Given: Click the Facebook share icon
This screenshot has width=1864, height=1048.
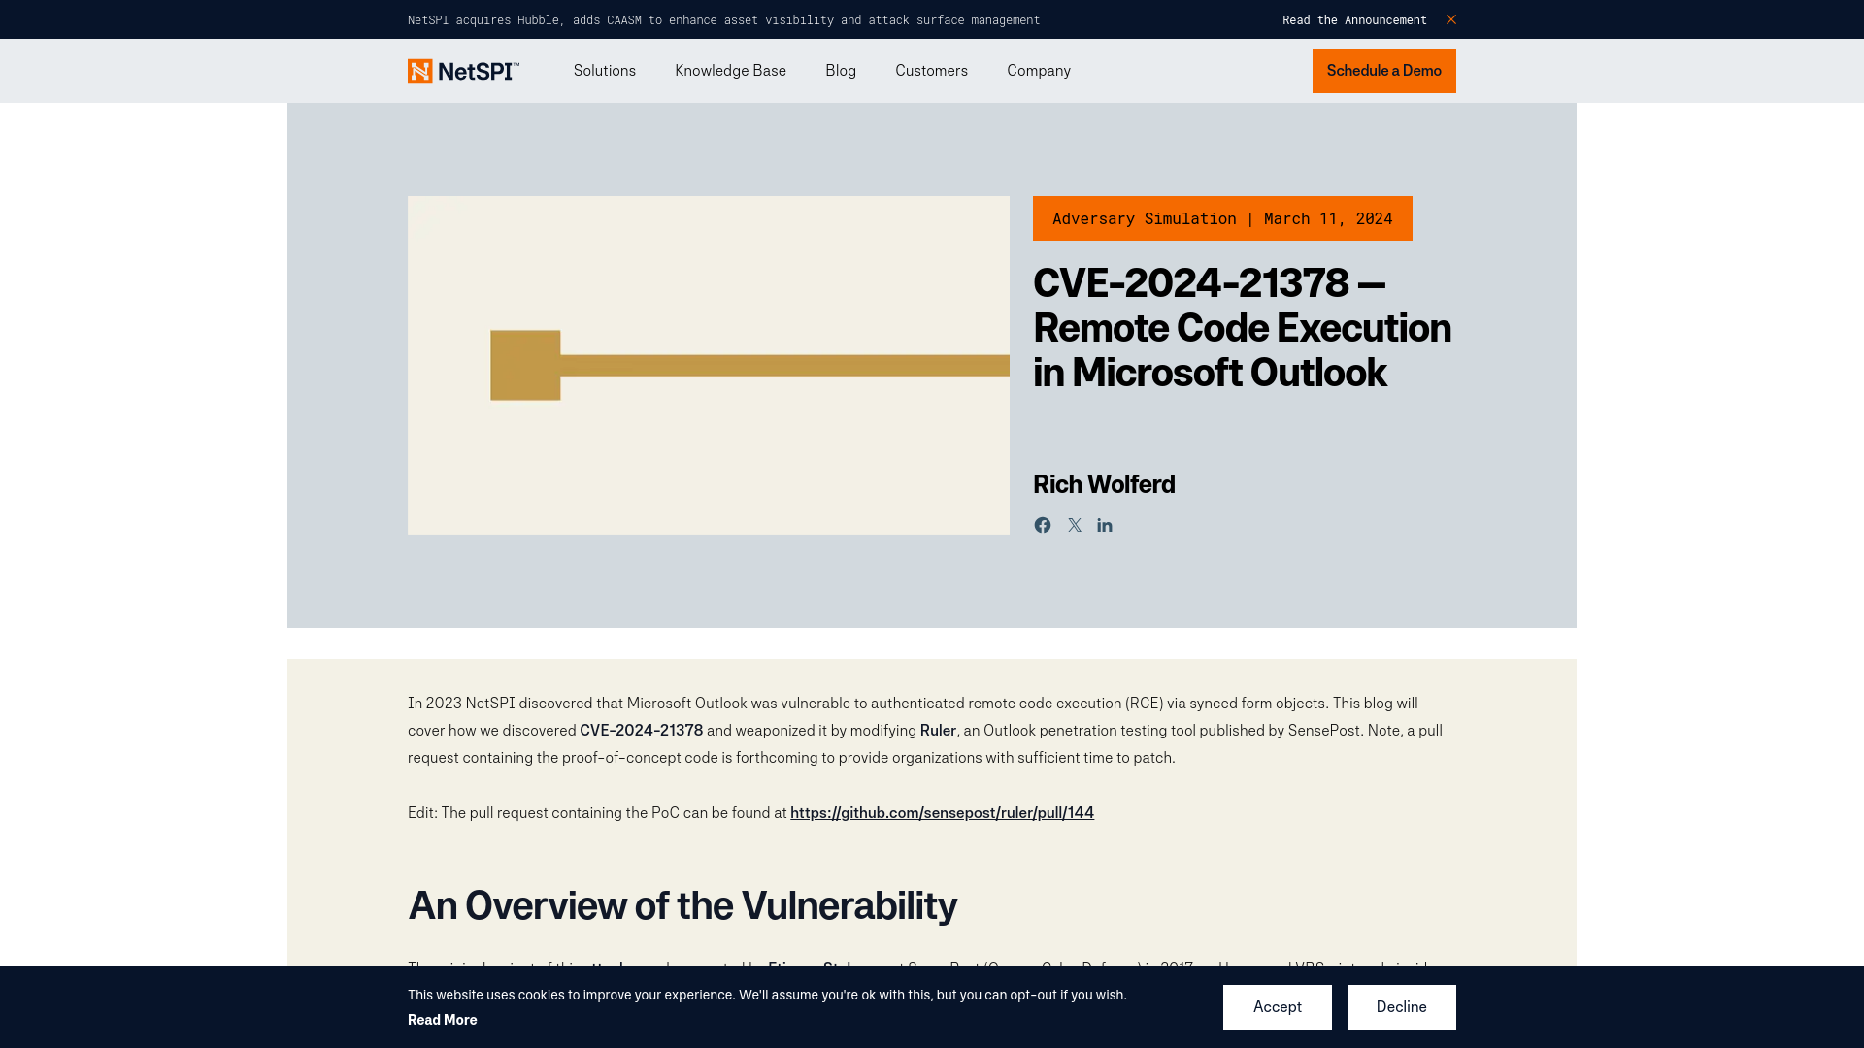Looking at the screenshot, I should click(x=1042, y=525).
